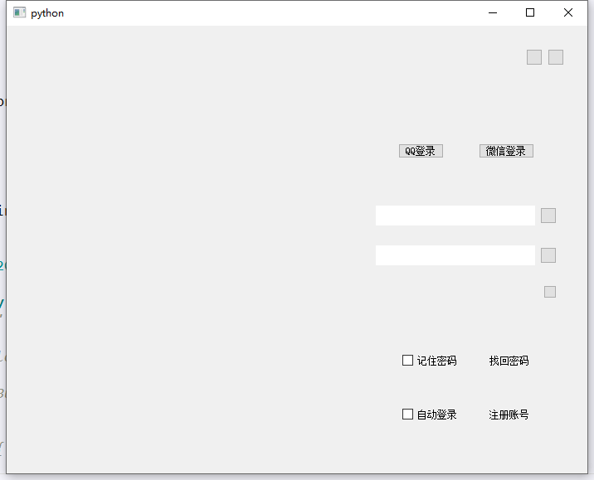Click the right blank button at top right
Image resolution: width=594 pixels, height=480 pixels.
[x=556, y=57]
